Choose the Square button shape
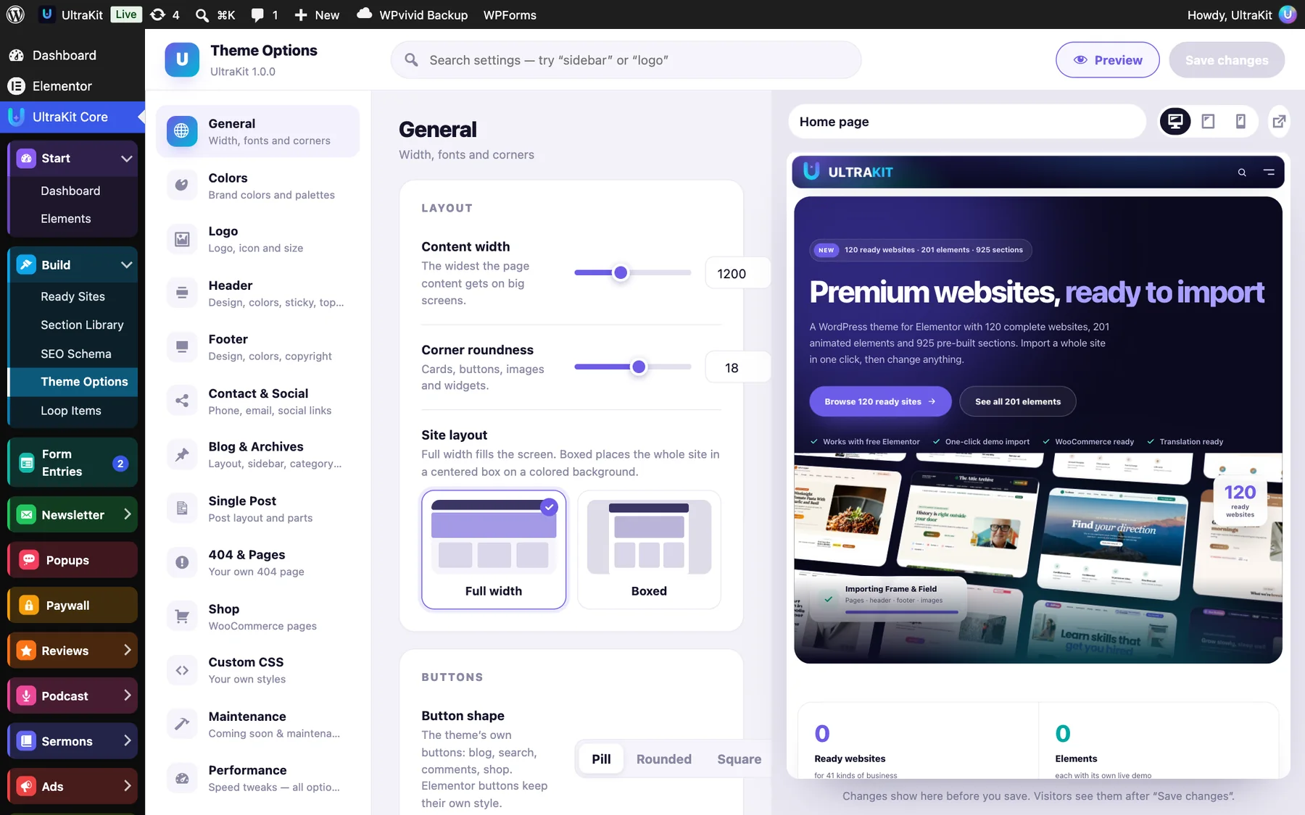 coord(739,759)
